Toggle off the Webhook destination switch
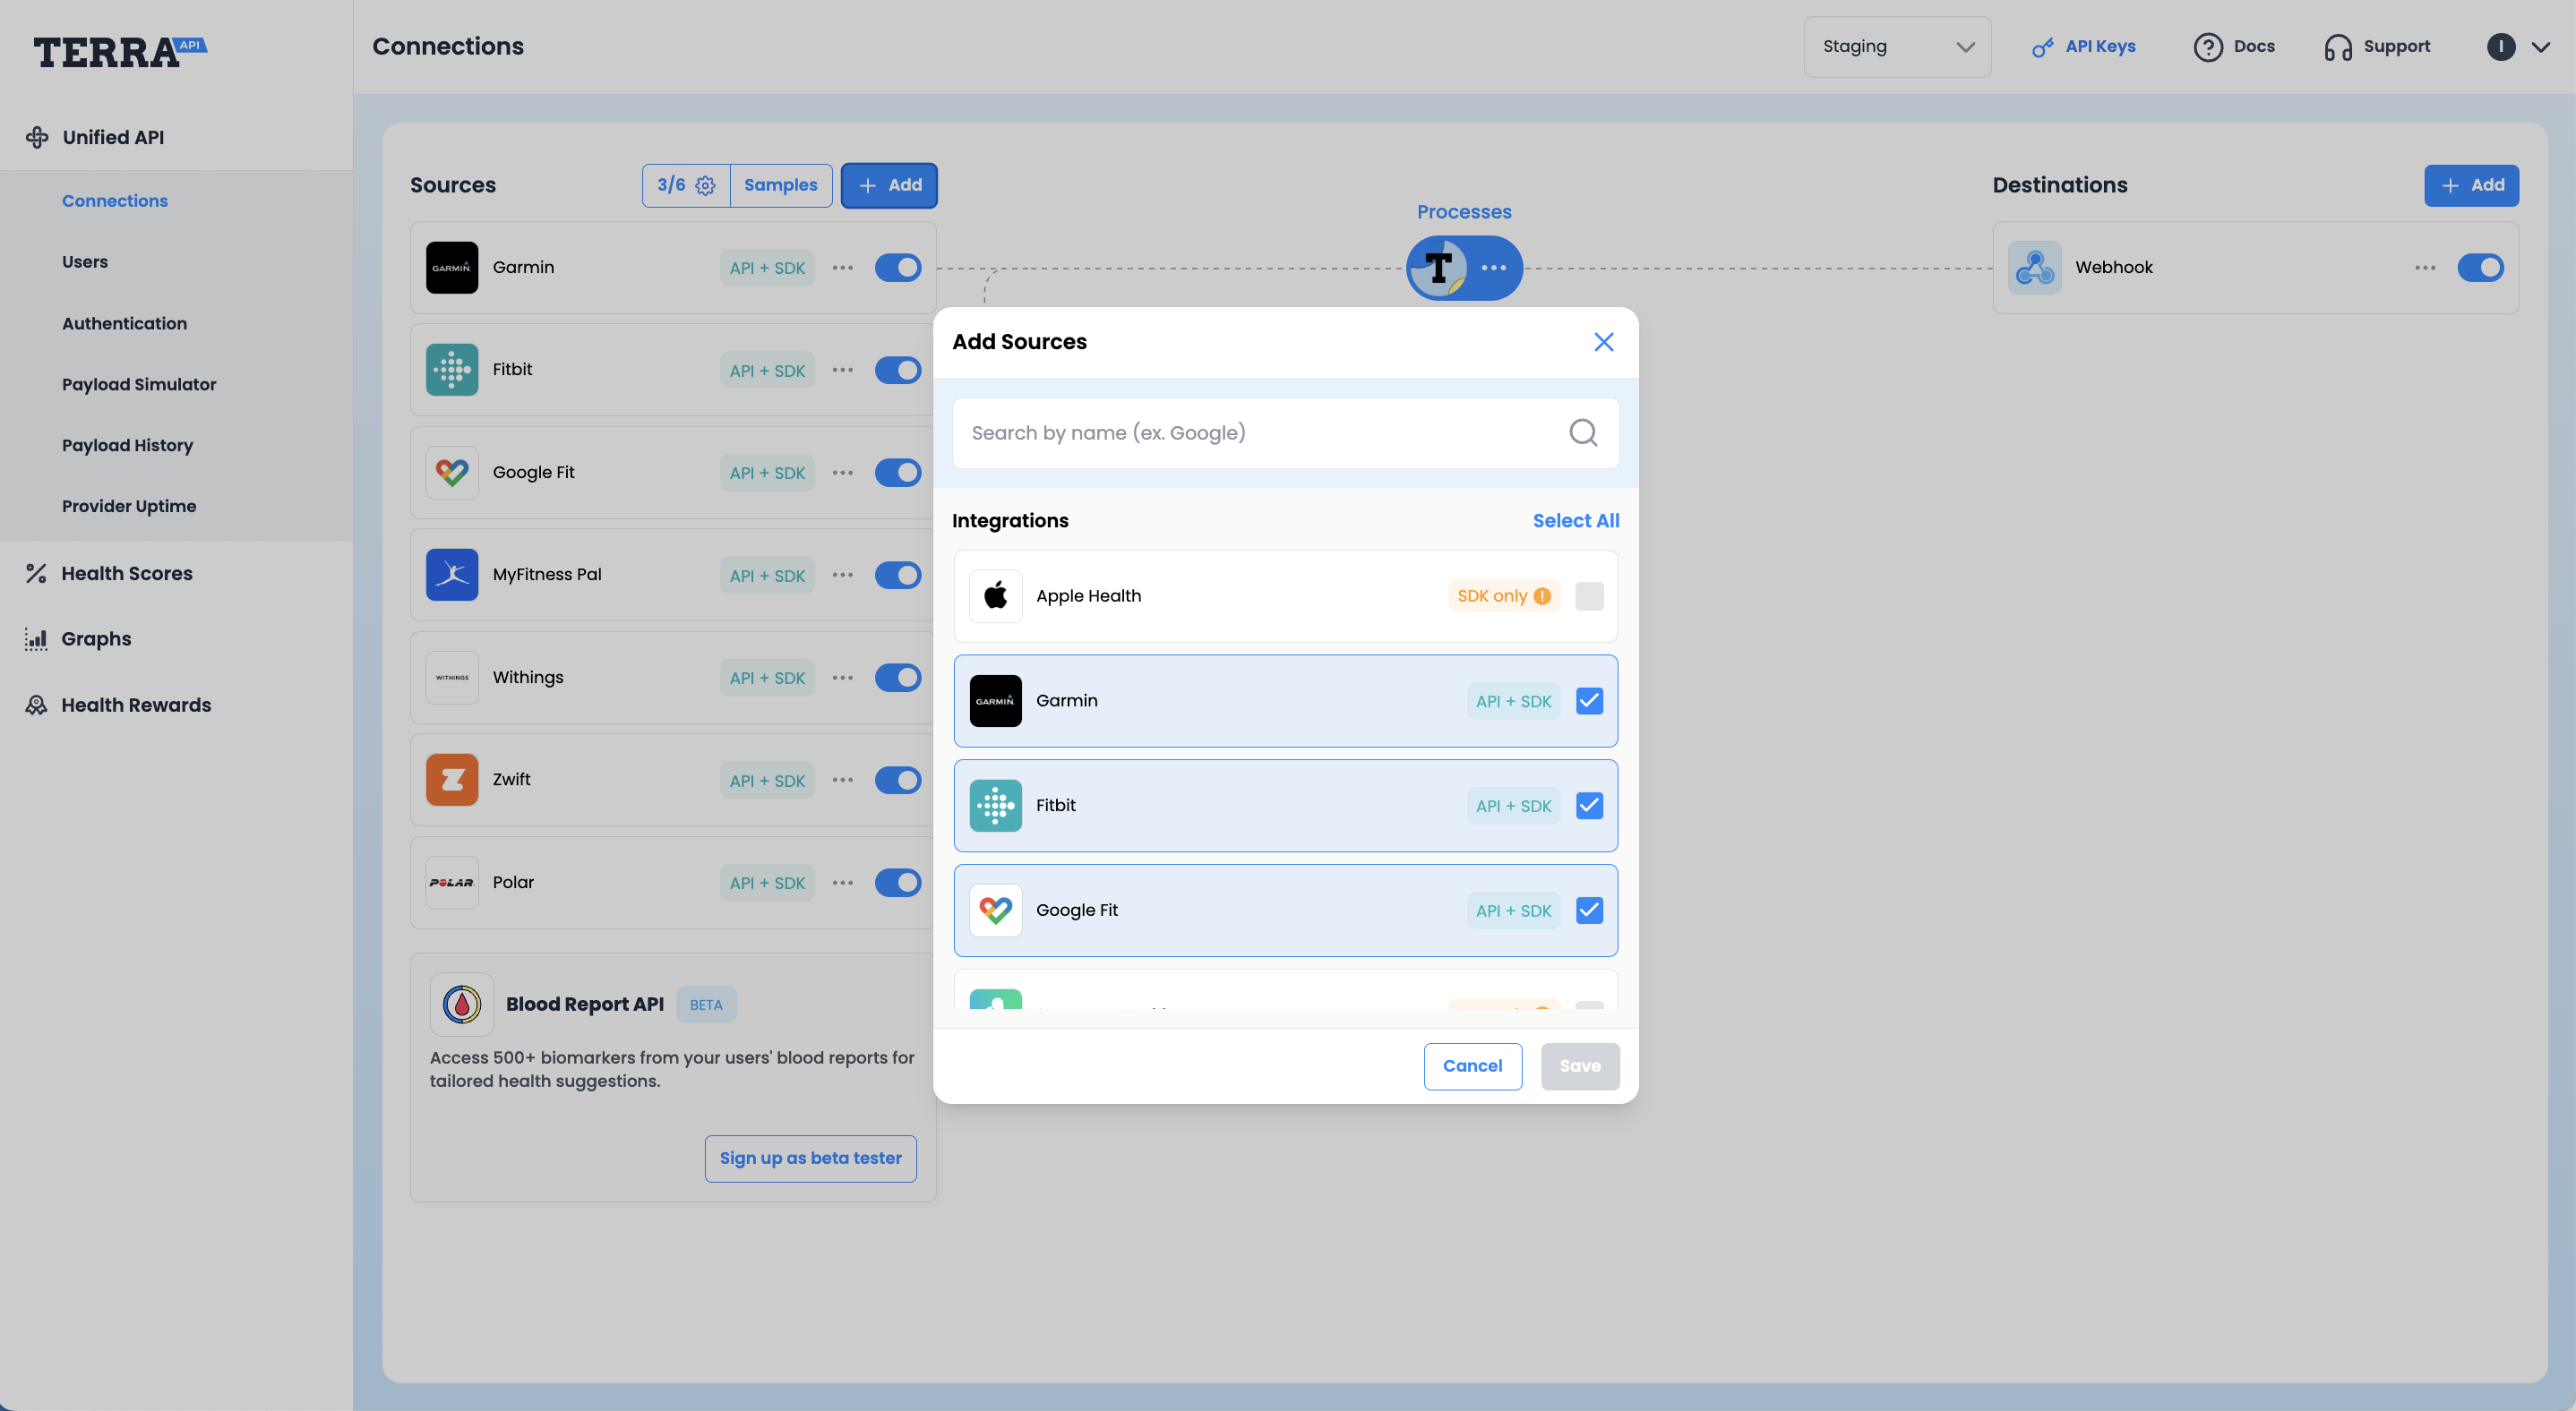Screen dimensions: 2576x1411 pos(2480,268)
